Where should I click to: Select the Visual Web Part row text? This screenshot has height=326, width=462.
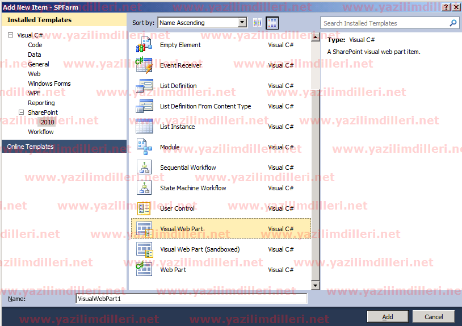pos(182,229)
